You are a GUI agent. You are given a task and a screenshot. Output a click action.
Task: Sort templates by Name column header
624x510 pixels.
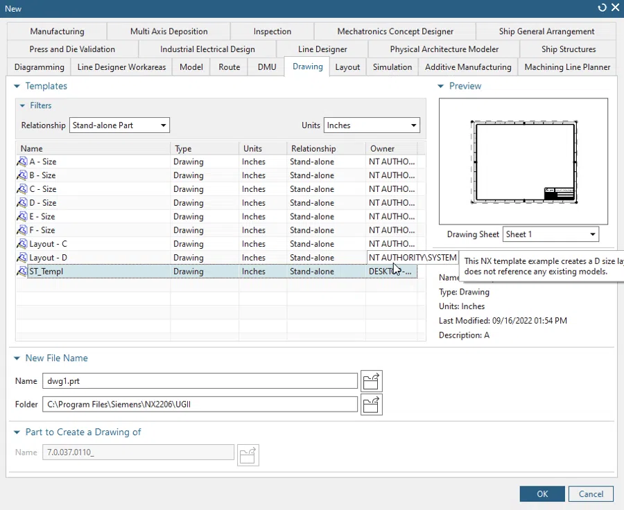point(93,148)
